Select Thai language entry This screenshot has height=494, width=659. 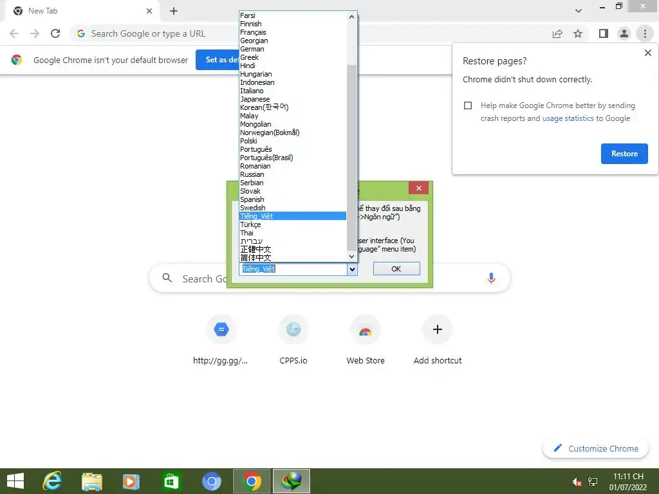pyautogui.click(x=293, y=233)
